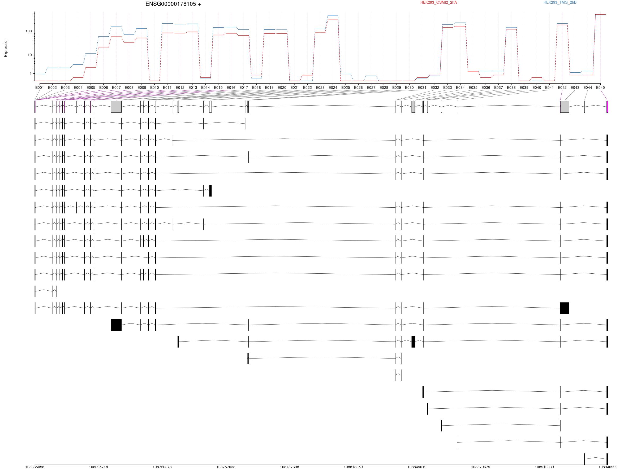Click exon label E018

pyautogui.click(x=256, y=88)
